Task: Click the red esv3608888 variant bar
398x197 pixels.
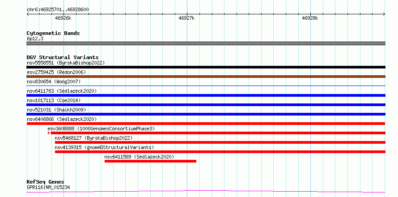Action: (x=216, y=133)
